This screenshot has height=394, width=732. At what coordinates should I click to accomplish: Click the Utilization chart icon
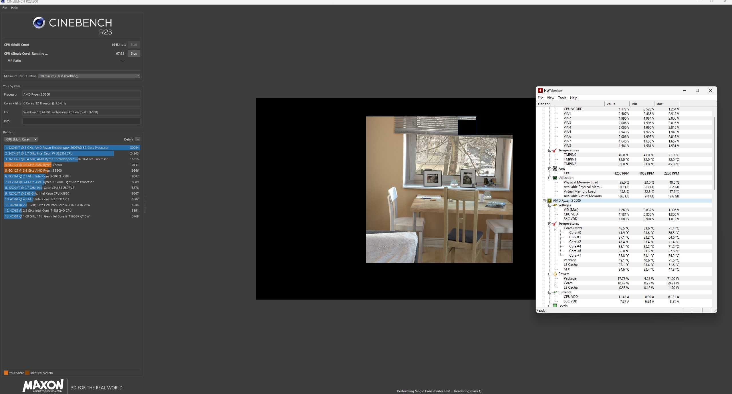[x=555, y=178]
